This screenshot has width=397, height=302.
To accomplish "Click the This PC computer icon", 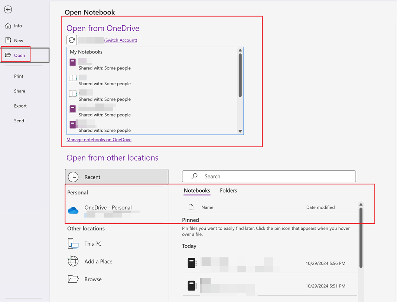I will click(73, 244).
